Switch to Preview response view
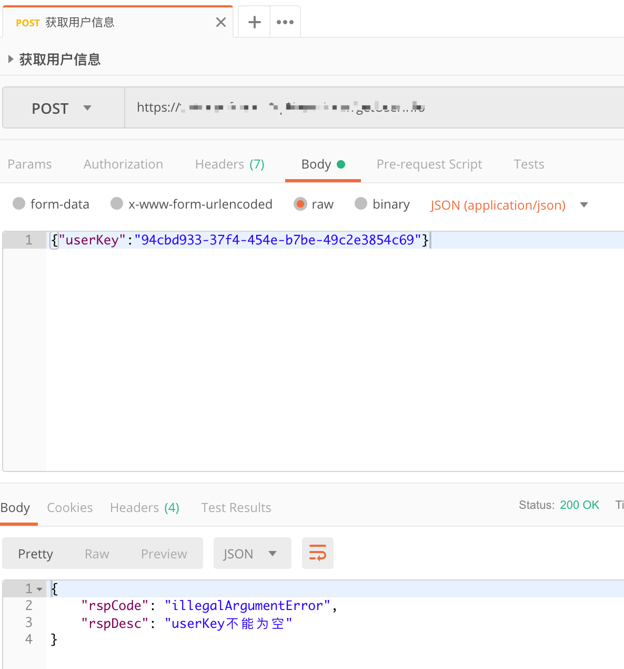 pos(164,553)
